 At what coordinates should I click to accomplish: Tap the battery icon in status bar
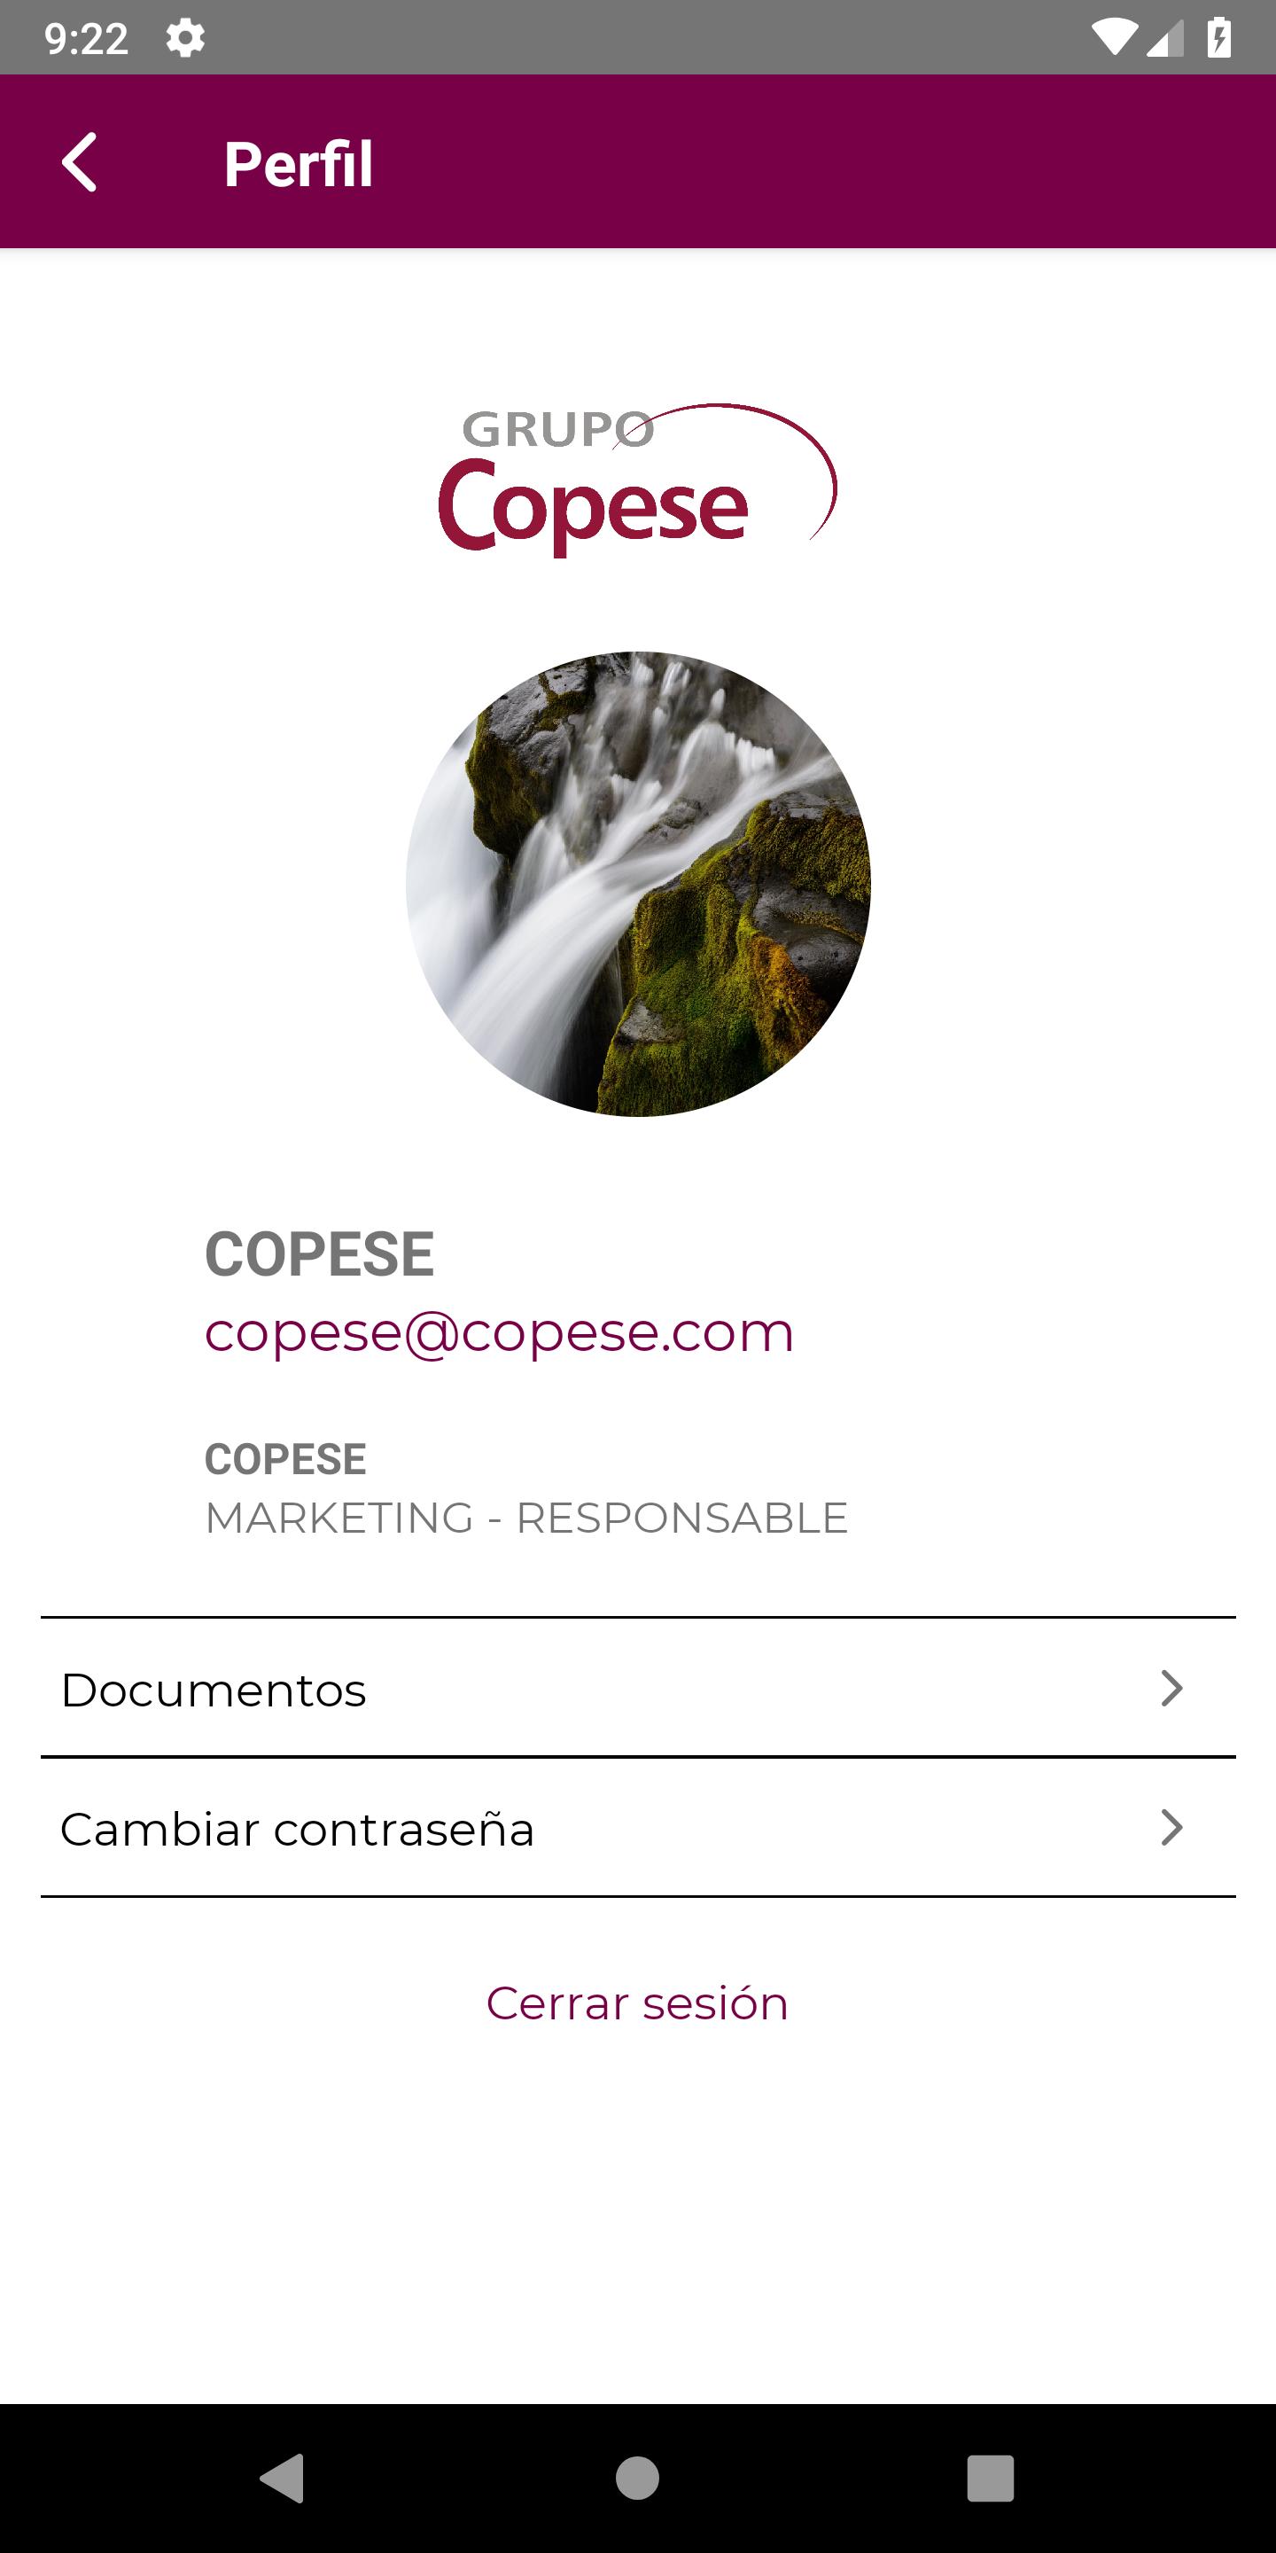click(x=1219, y=39)
